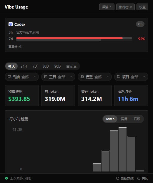The height and width of the screenshot is (183, 153).
Task: Click the 重置券 ×3 text
Action: pos(15,47)
